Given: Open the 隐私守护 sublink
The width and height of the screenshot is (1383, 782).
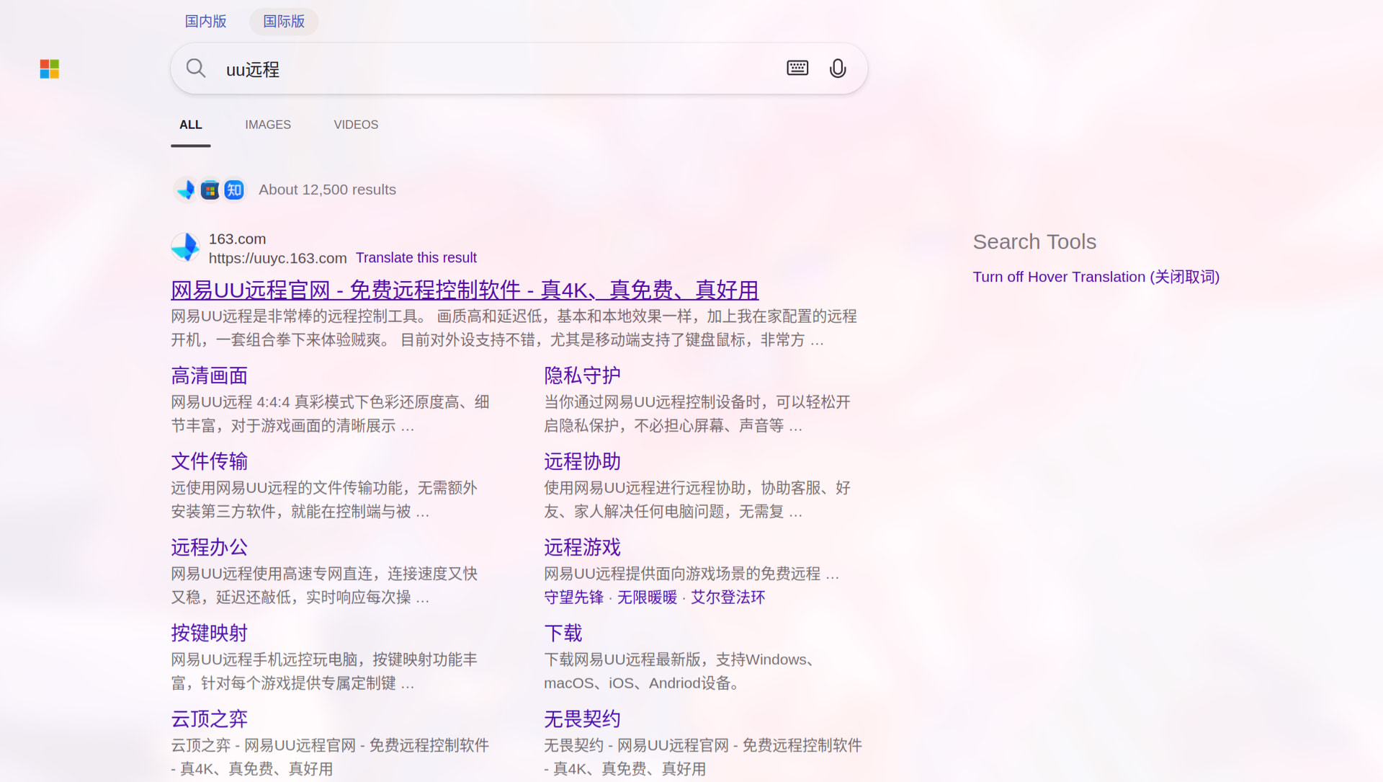Looking at the screenshot, I should pyautogui.click(x=582, y=376).
